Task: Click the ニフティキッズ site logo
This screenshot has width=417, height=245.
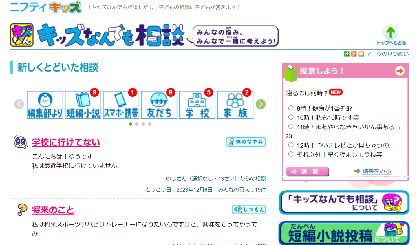Action: click(45, 7)
